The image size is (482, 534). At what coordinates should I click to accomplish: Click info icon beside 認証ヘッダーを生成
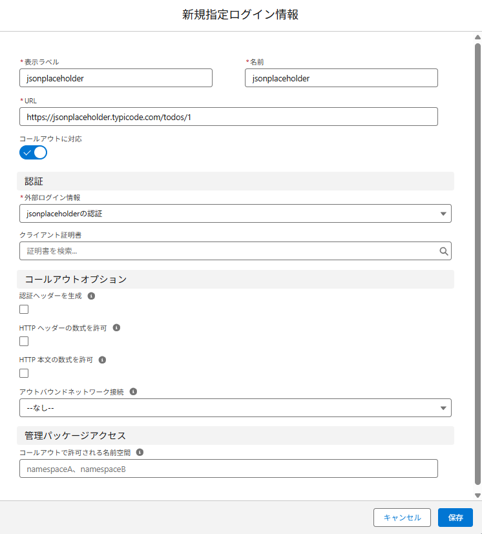(x=91, y=296)
